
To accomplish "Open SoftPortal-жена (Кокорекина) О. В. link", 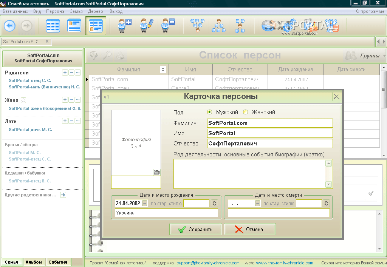I will [x=45, y=108].
